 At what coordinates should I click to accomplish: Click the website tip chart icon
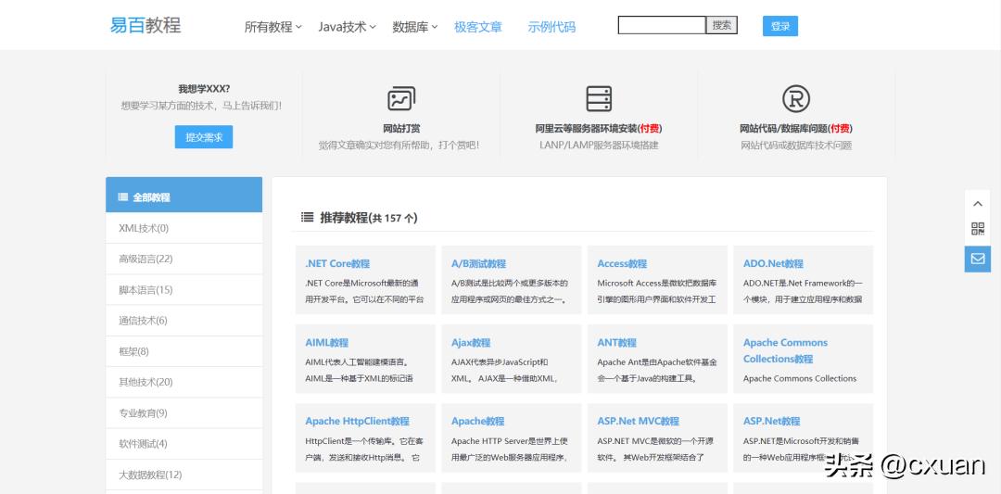[401, 99]
